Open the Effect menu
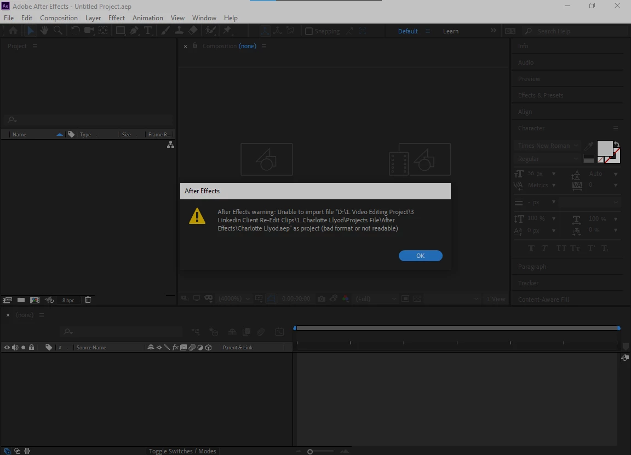The image size is (631, 455). click(116, 18)
